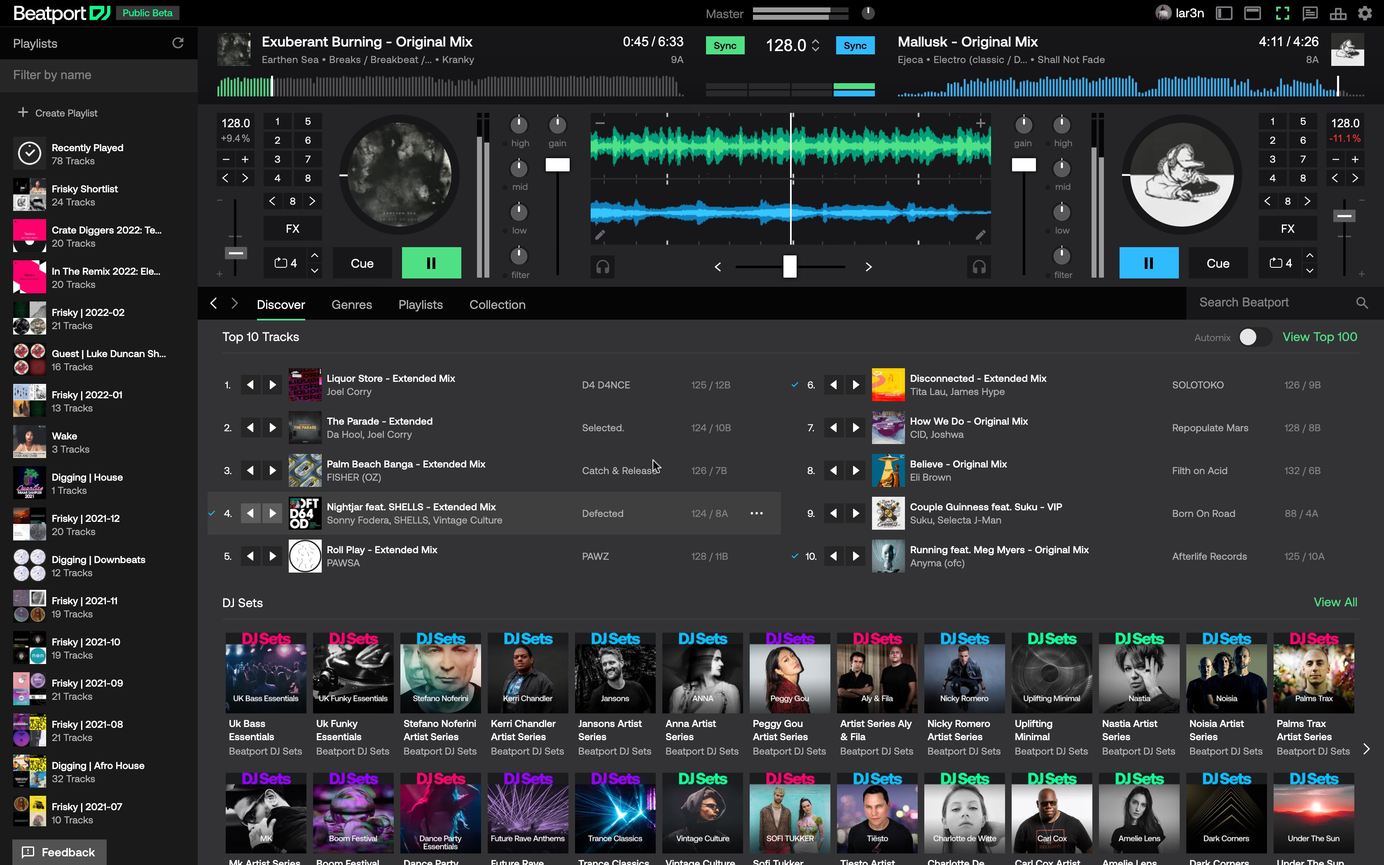
Task: Open the Collection tab
Action: click(x=497, y=305)
